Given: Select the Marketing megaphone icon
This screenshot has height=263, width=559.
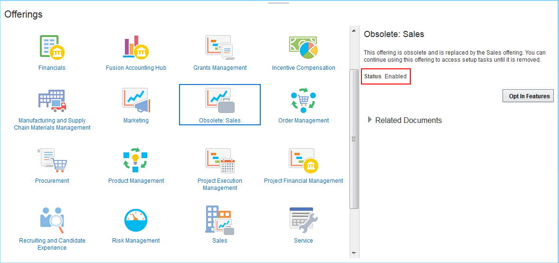Looking at the screenshot, I should (136, 100).
